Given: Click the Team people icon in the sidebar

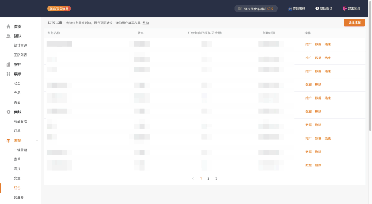Looking at the screenshot, I should 8,36.
